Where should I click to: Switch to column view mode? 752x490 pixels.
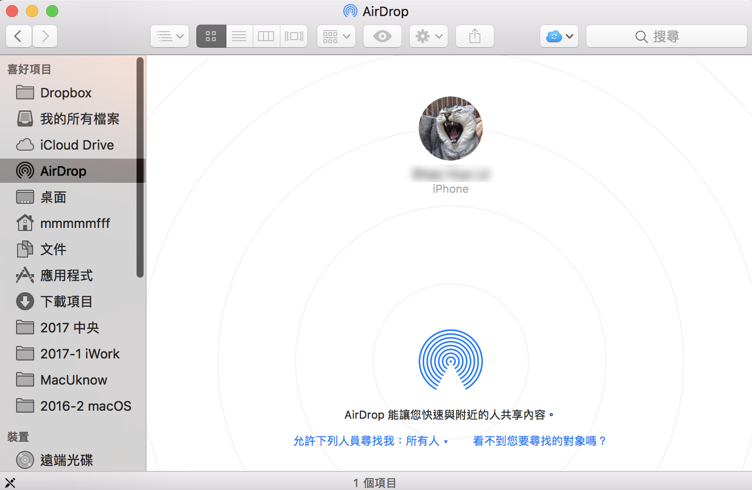(266, 36)
